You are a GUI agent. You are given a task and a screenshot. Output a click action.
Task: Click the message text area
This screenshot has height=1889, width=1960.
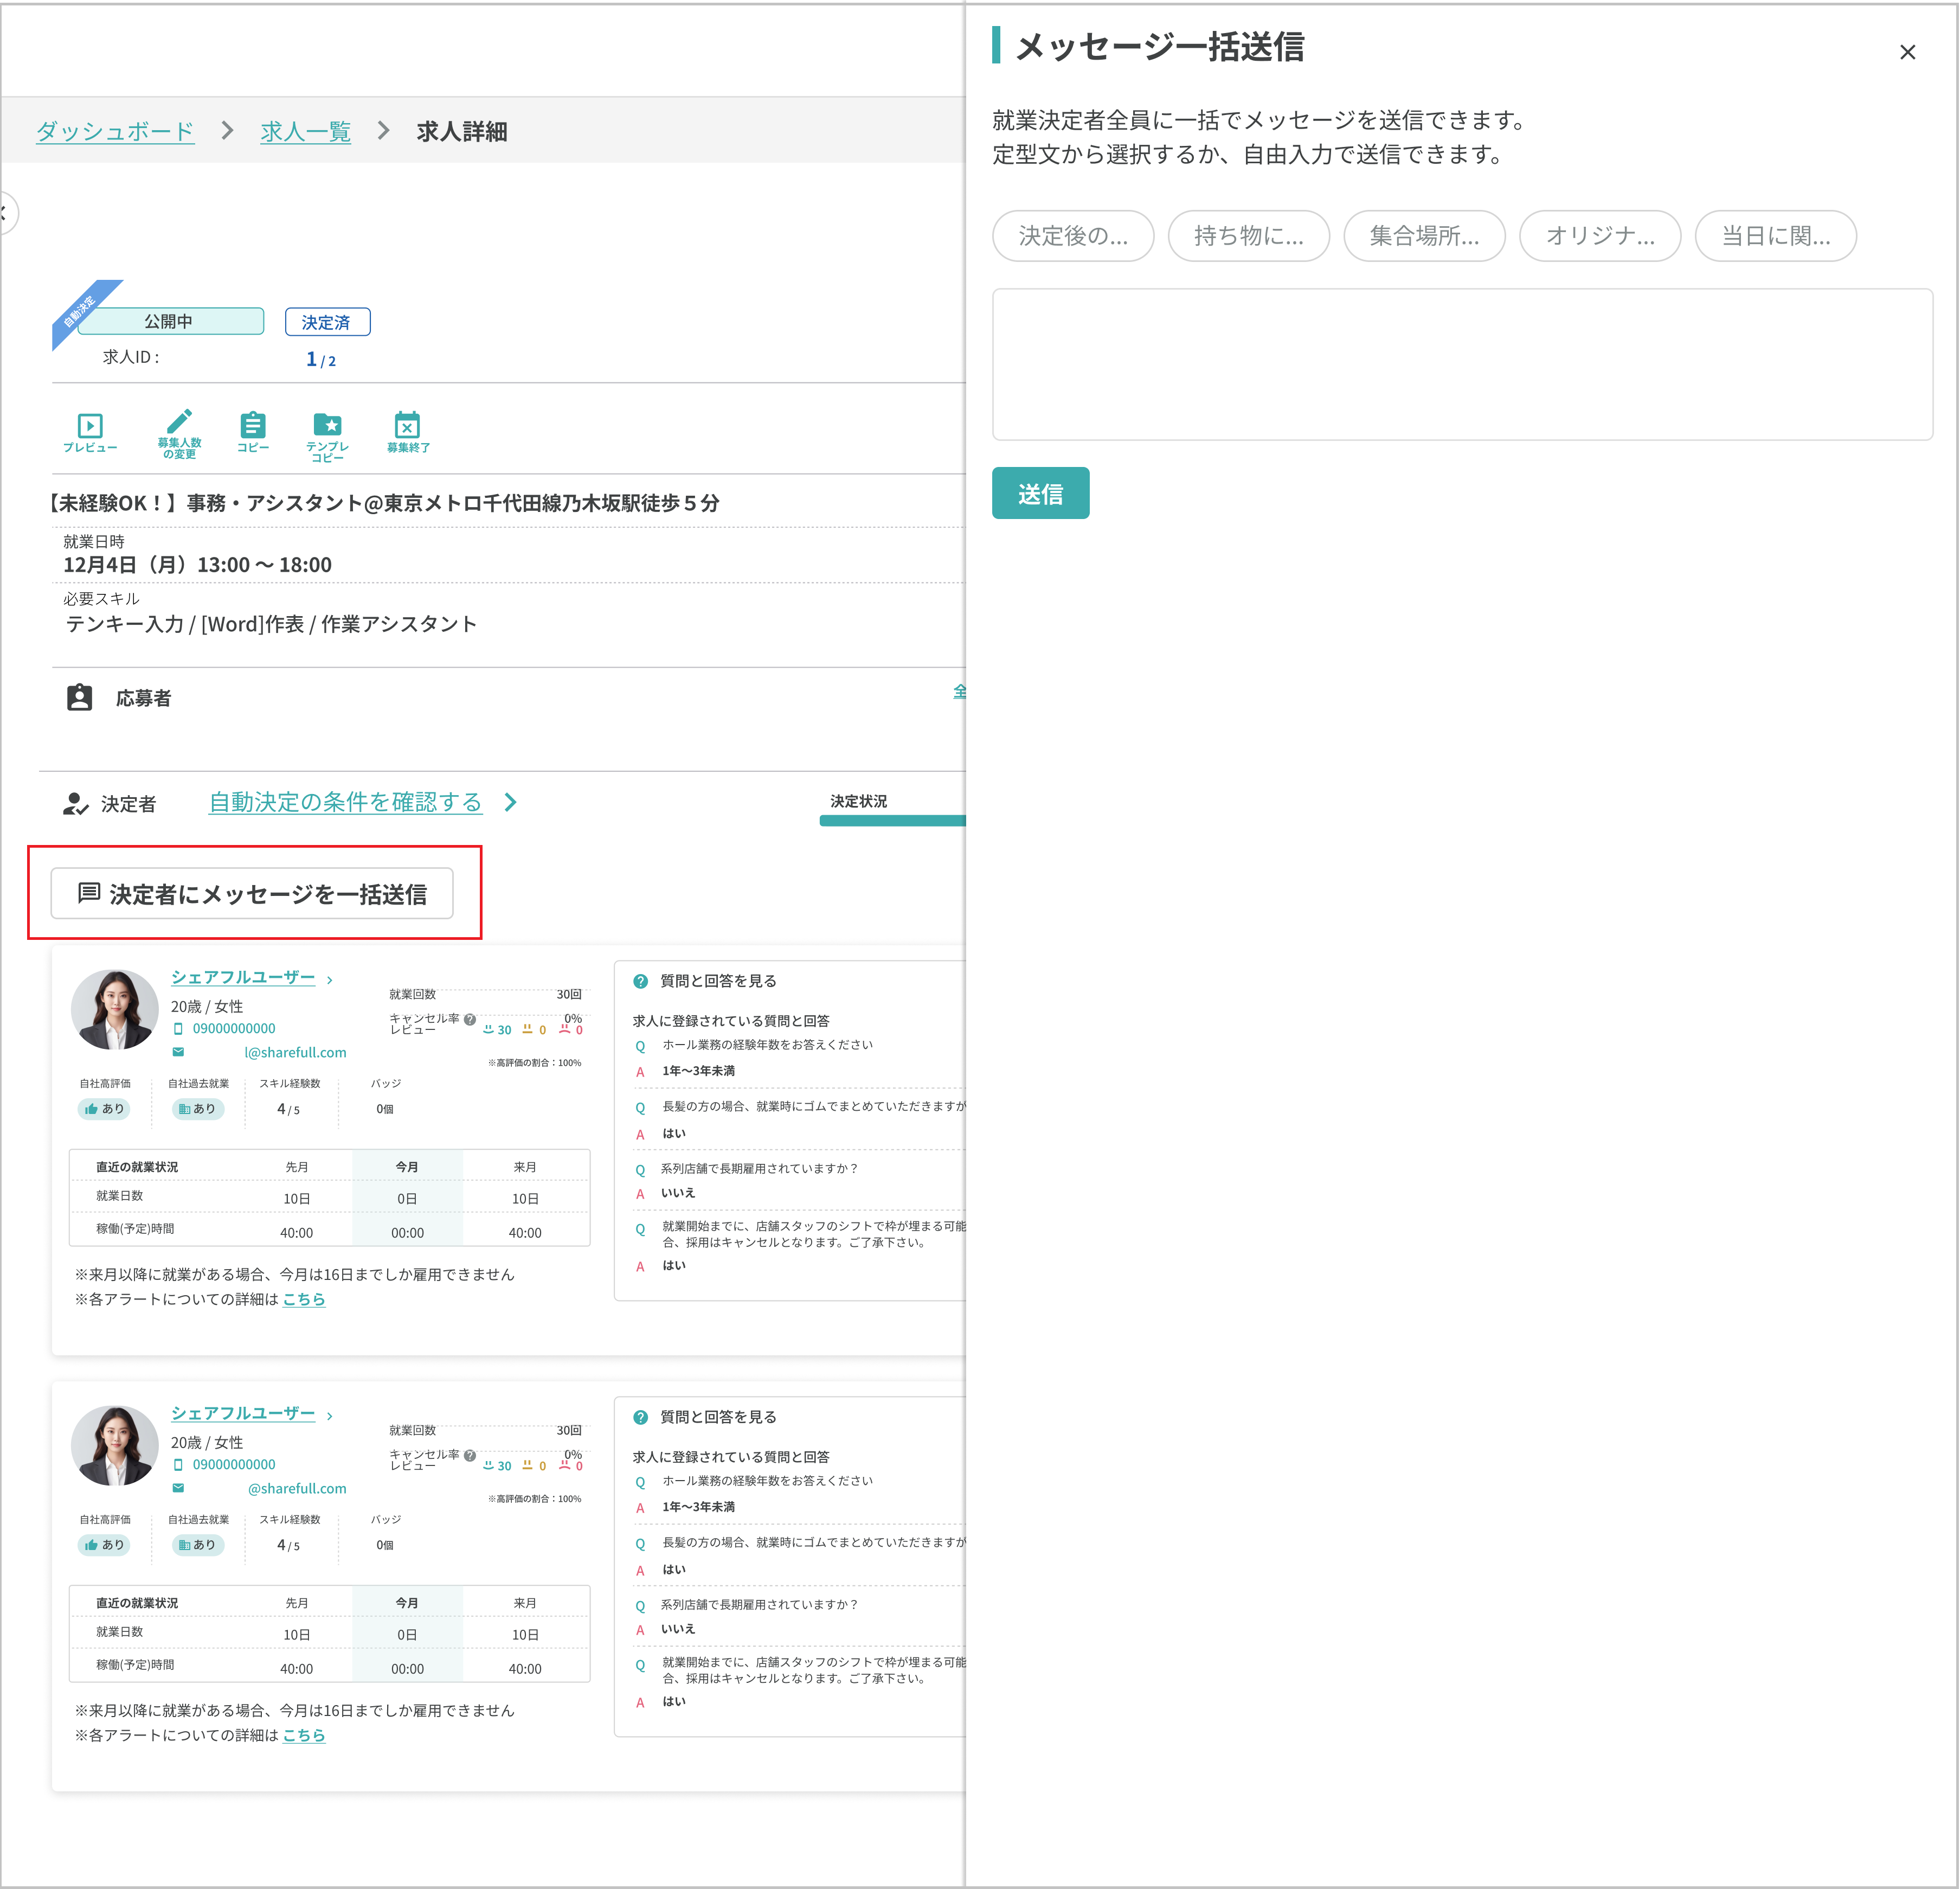click(x=1462, y=364)
